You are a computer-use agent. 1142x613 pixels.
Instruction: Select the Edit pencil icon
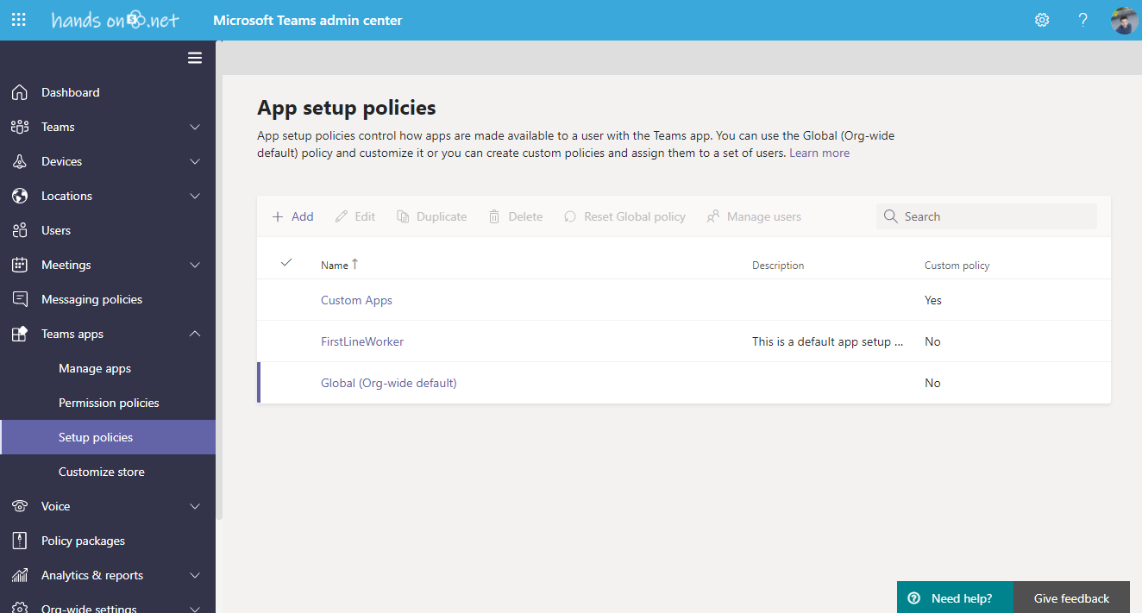[x=341, y=216]
